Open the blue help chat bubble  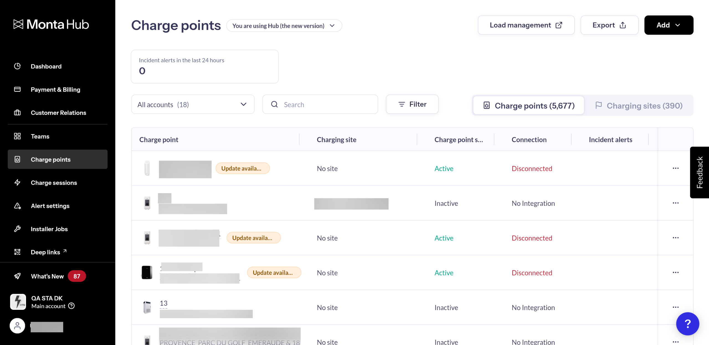(x=687, y=324)
